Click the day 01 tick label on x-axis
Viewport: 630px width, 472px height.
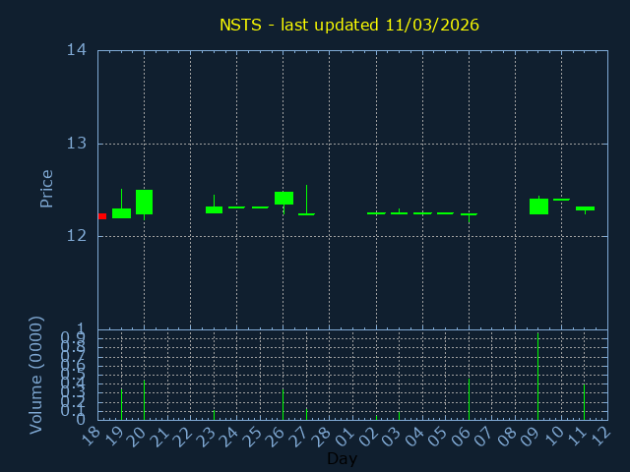point(345,436)
